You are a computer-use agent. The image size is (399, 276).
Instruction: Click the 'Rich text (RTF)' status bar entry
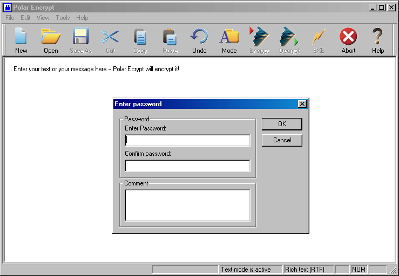(x=308, y=270)
